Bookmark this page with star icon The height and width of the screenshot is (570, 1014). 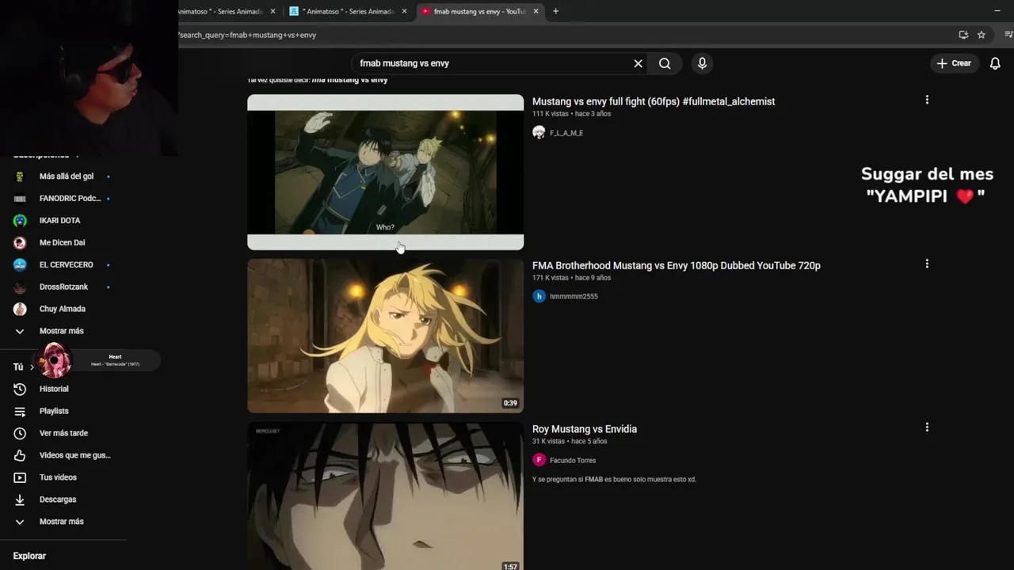coord(981,35)
